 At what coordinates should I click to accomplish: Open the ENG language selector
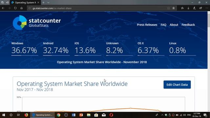[189, 115]
